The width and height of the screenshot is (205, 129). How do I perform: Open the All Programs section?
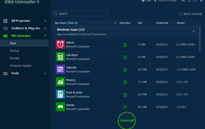20,21
